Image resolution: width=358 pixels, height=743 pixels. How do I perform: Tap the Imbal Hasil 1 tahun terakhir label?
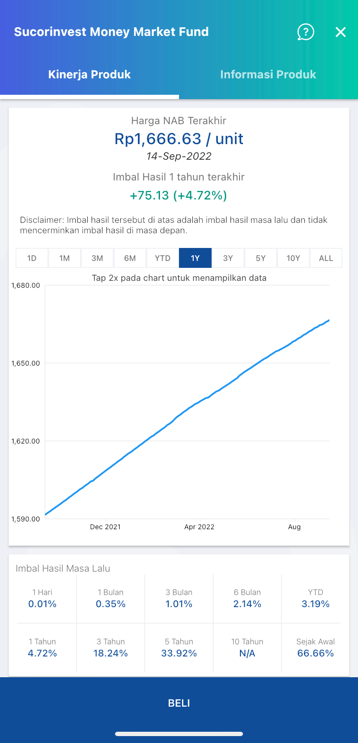[x=179, y=177]
